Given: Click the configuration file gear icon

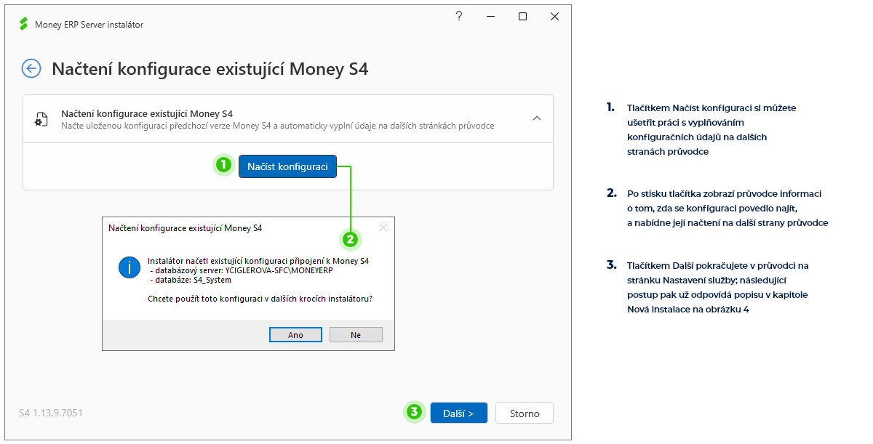Looking at the screenshot, I should [x=41, y=120].
